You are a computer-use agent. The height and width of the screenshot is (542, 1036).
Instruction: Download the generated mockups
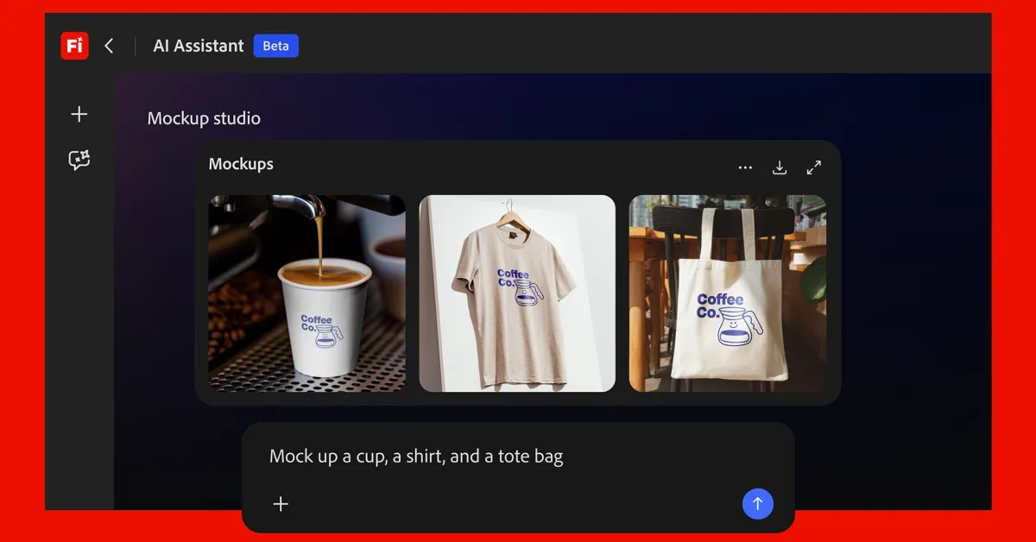(x=779, y=167)
